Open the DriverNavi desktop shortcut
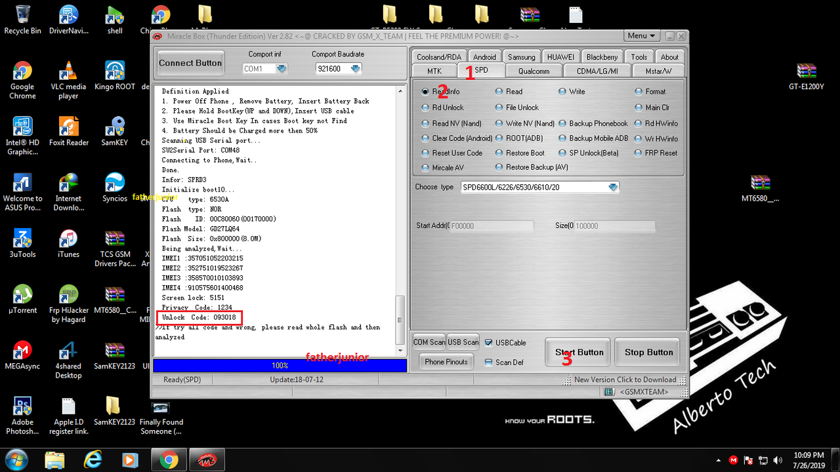This screenshot has height=472, width=840. tap(68, 20)
